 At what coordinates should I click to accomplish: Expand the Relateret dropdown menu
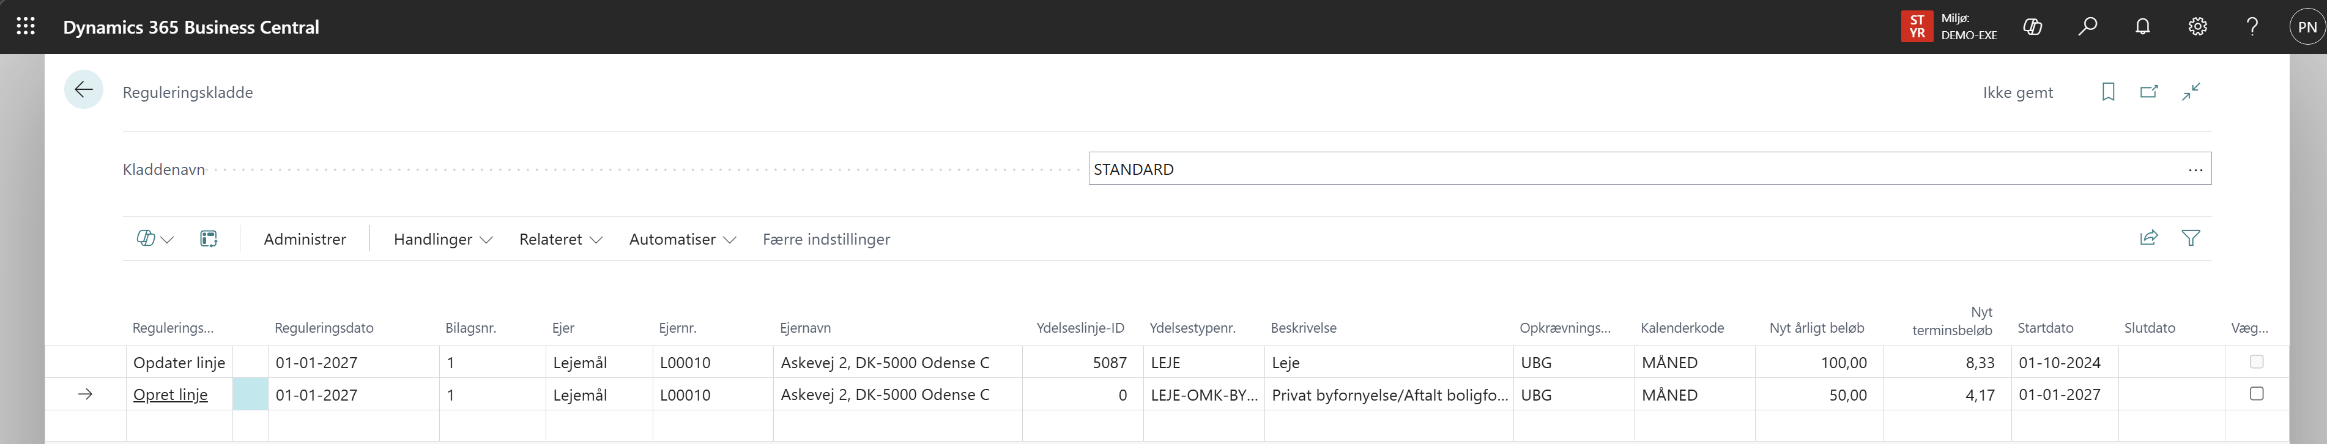560,239
